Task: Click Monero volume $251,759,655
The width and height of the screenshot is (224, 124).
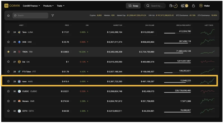Action: pos(148,101)
